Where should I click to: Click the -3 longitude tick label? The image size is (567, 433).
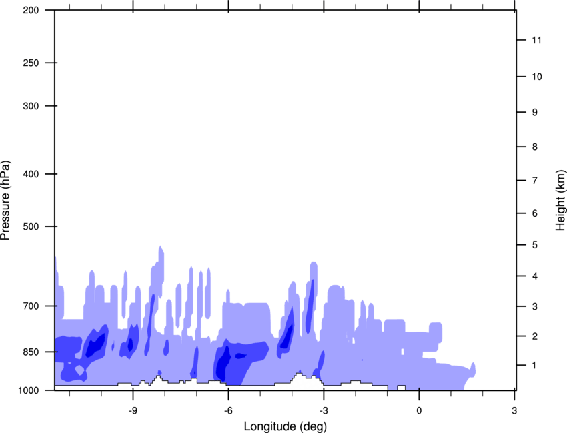pos(324,411)
